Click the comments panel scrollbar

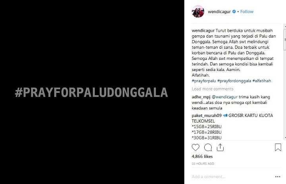(285, 82)
